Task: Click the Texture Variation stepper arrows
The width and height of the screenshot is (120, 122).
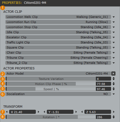Action: (114, 79)
